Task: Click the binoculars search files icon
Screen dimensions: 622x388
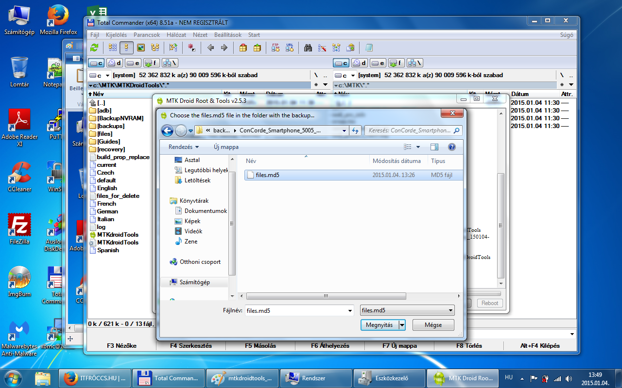Action: point(308,48)
